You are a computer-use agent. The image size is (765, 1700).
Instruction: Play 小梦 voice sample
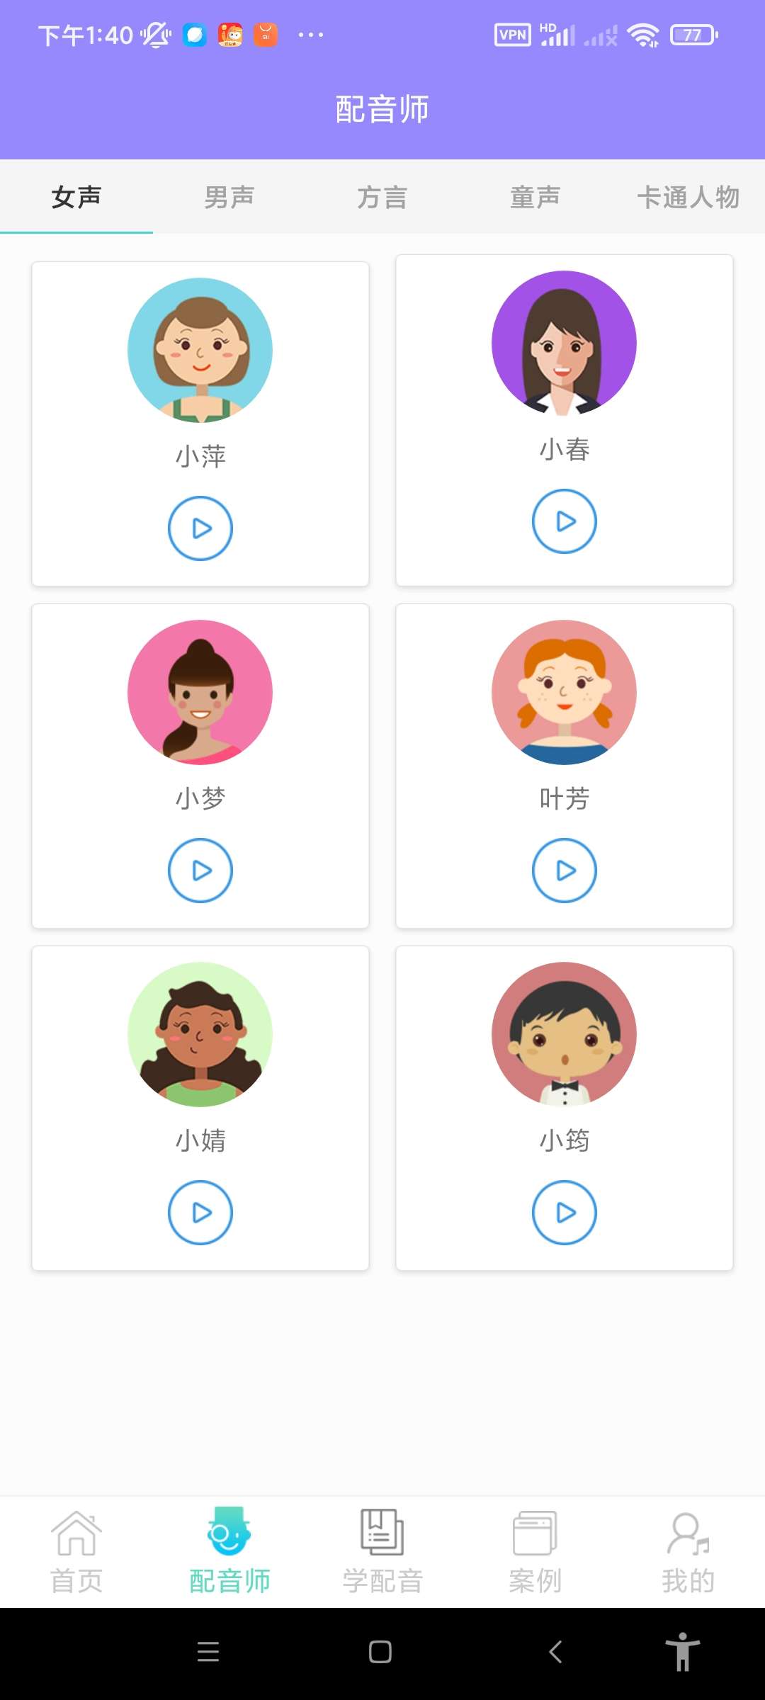point(200,871)
